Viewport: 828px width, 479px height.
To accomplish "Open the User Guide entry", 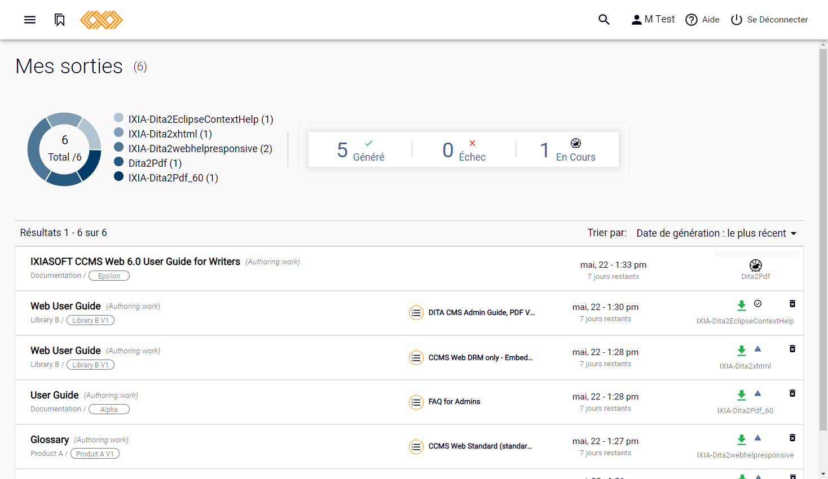I will 54,395.
